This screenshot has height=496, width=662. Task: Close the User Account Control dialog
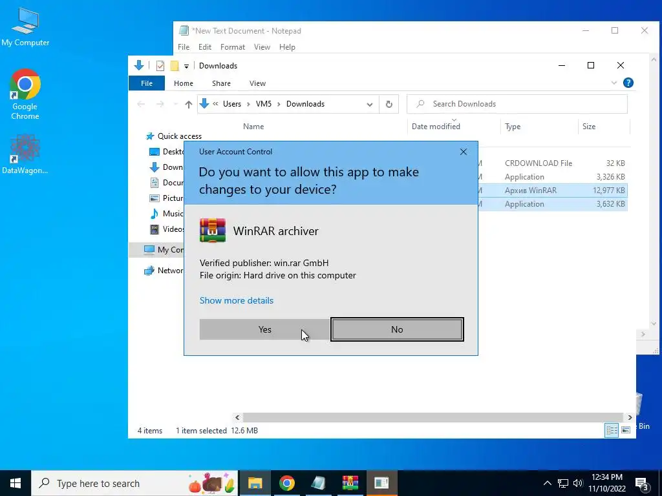coord(463,151)
